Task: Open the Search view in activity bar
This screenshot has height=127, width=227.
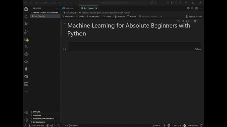Action: [x=26, y=17]
